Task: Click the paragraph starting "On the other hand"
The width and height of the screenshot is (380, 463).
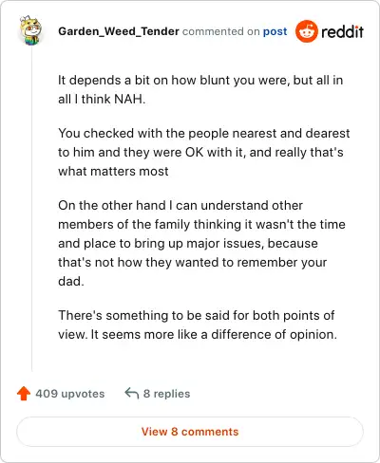Action: coord(201,243)
